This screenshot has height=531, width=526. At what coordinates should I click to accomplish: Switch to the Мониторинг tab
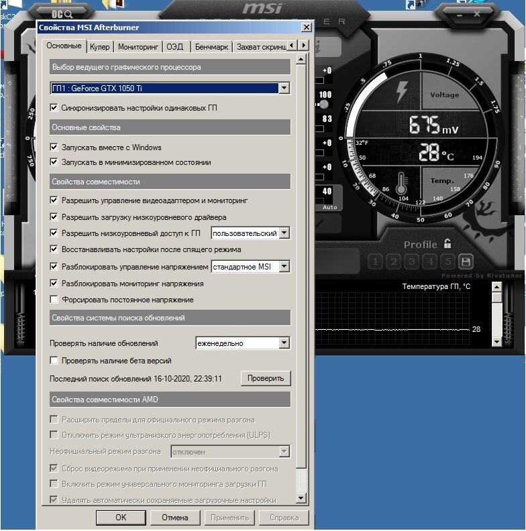[138, 47]
